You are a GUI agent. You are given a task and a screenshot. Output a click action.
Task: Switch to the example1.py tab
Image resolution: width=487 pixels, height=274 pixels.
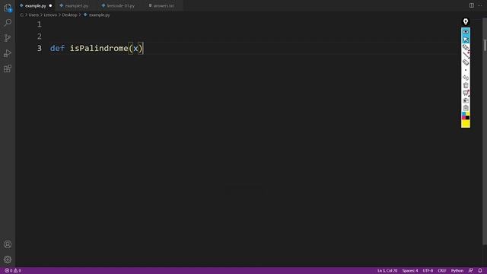coord(76,5)
